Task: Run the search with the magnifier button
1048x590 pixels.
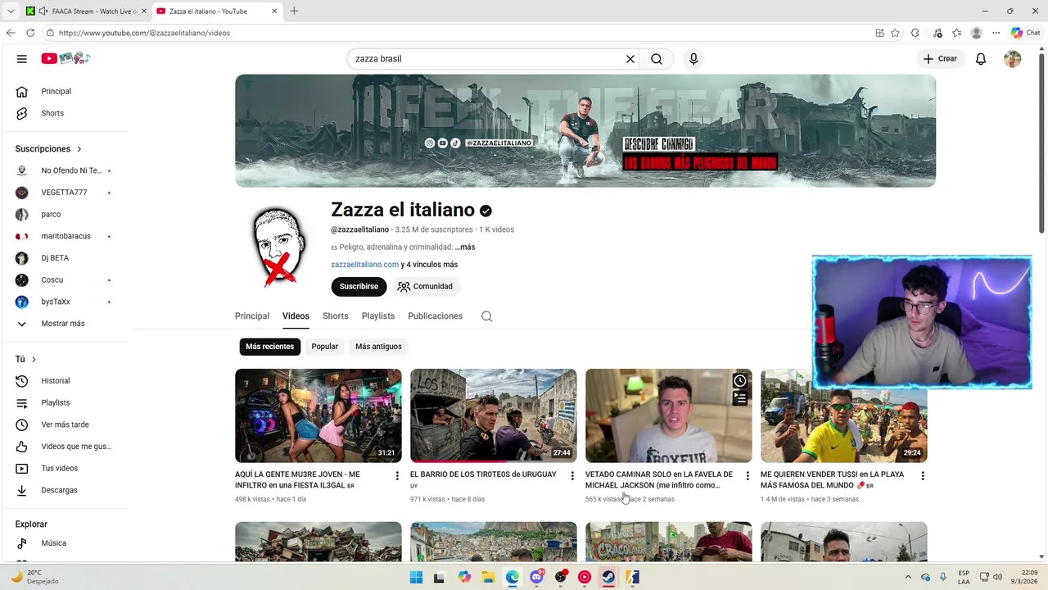Action: 657,59
